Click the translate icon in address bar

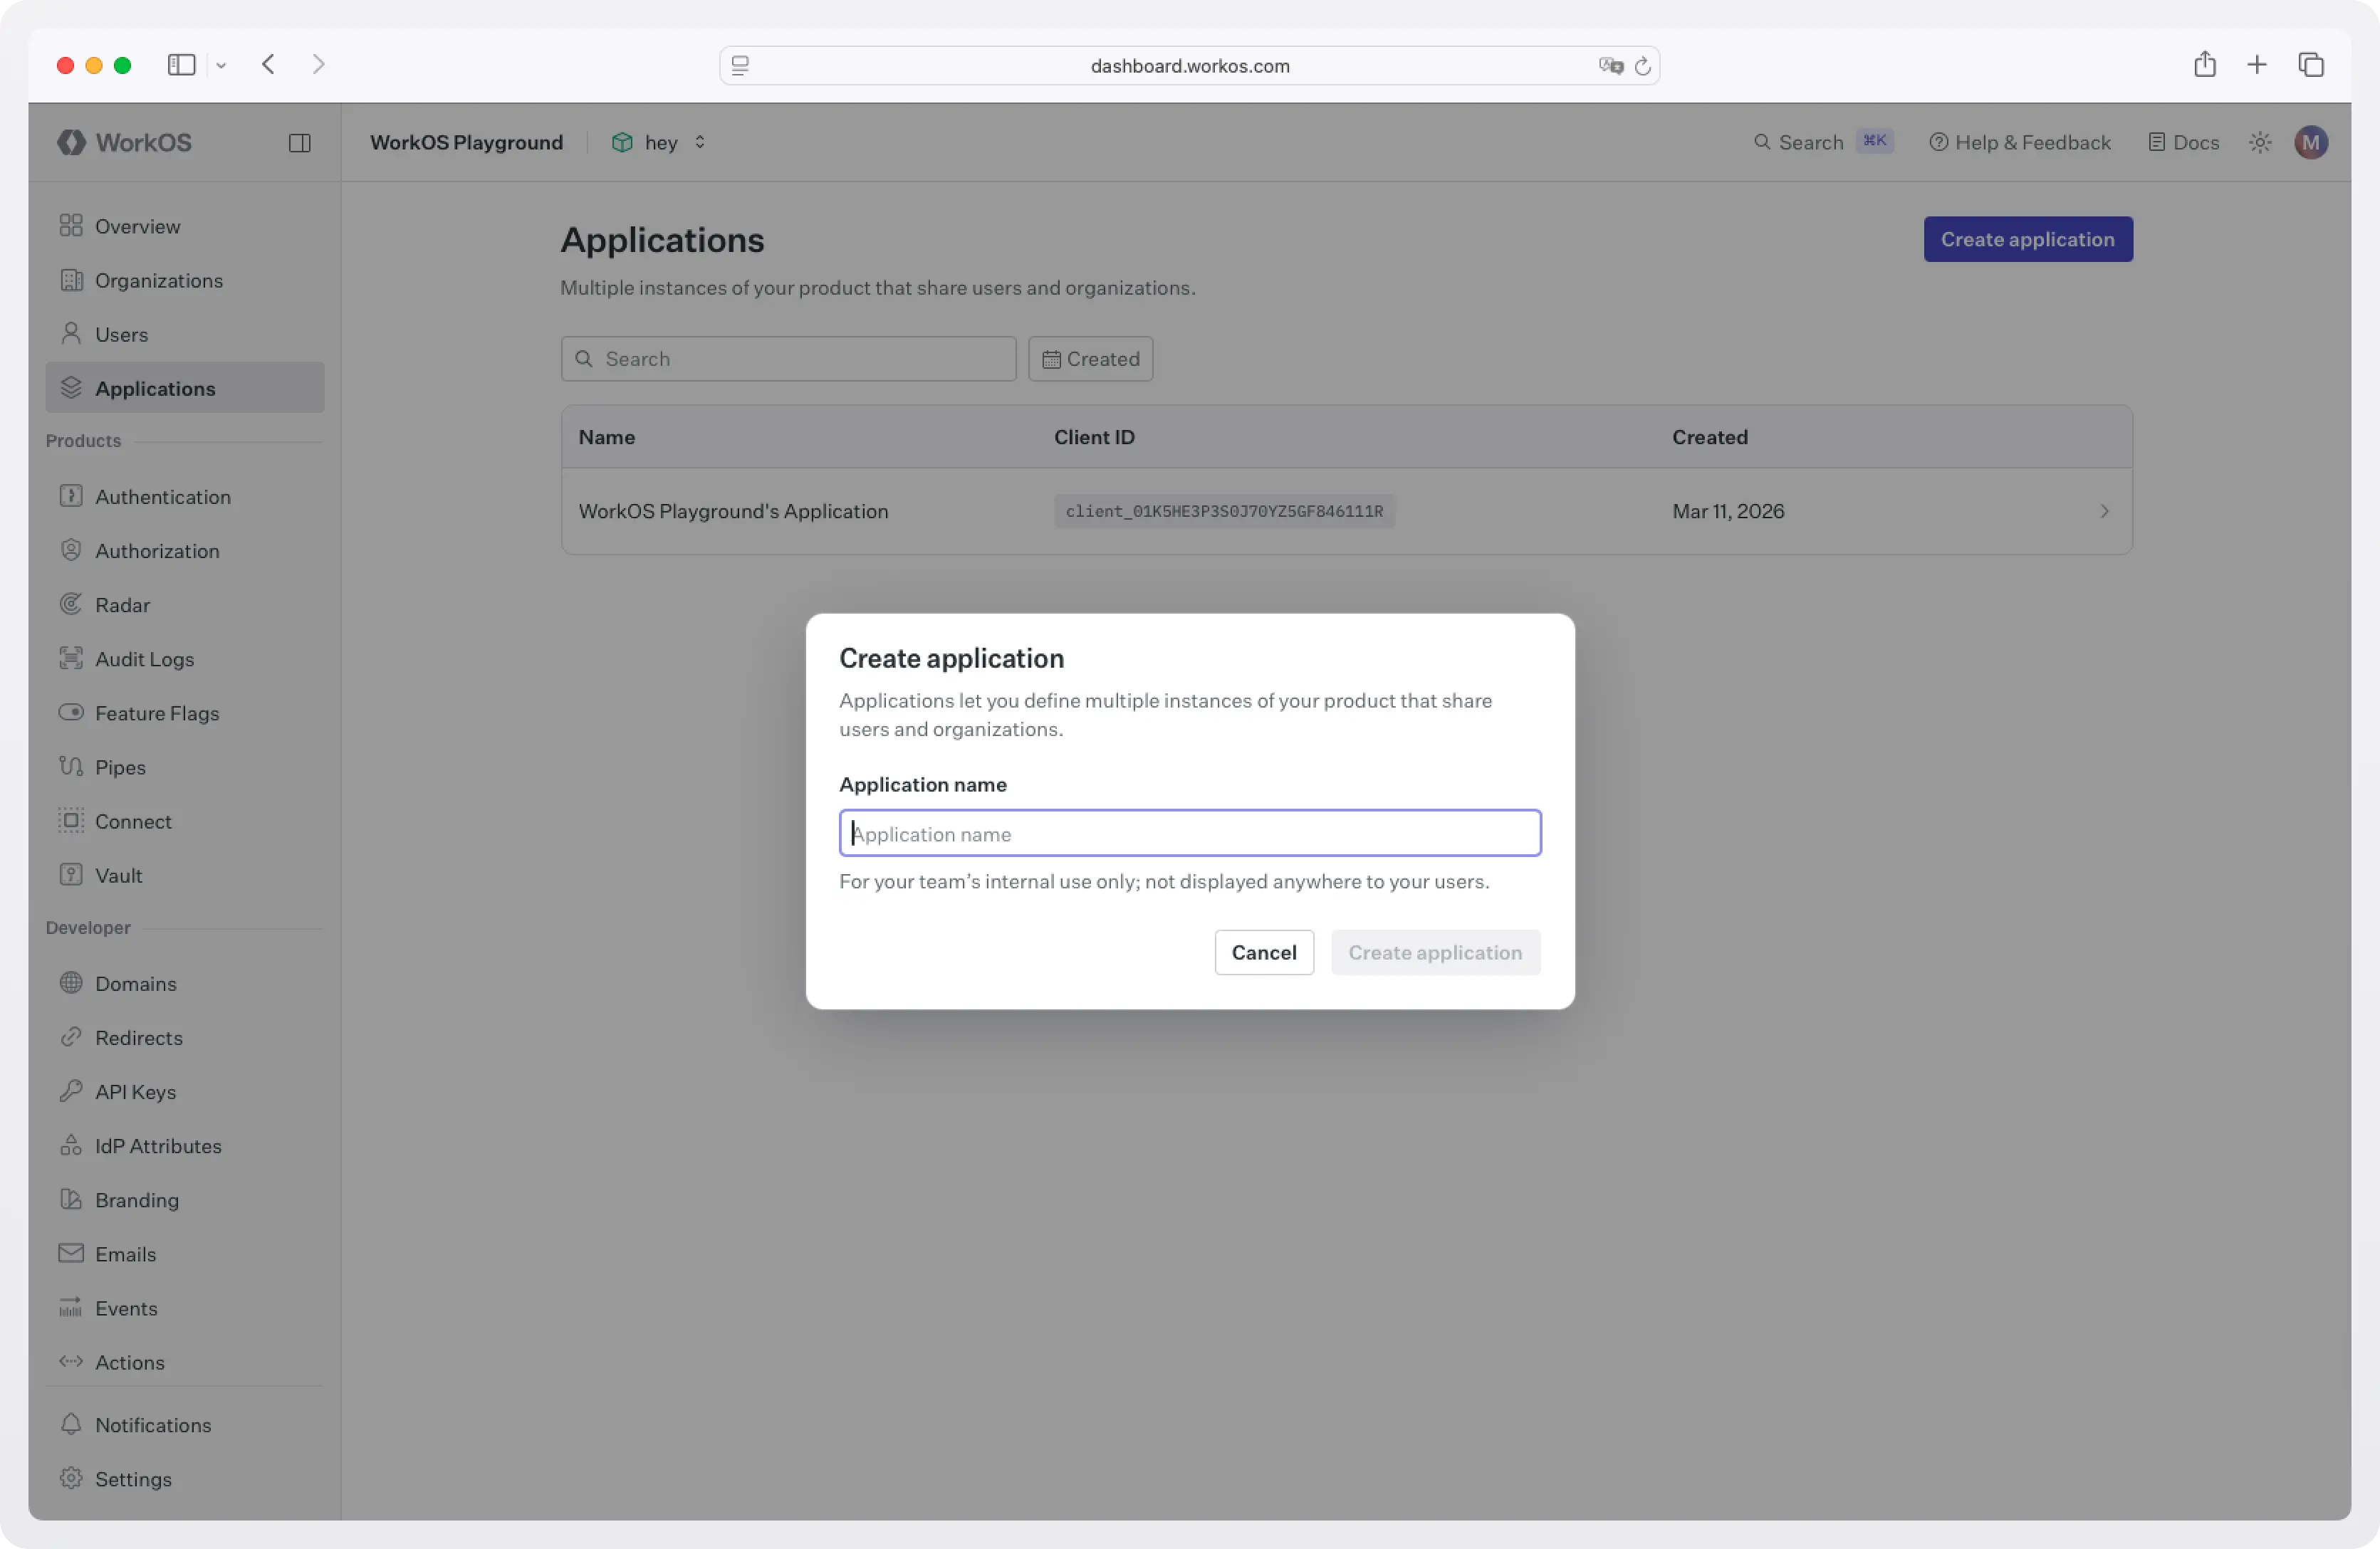click(1610, 66)
